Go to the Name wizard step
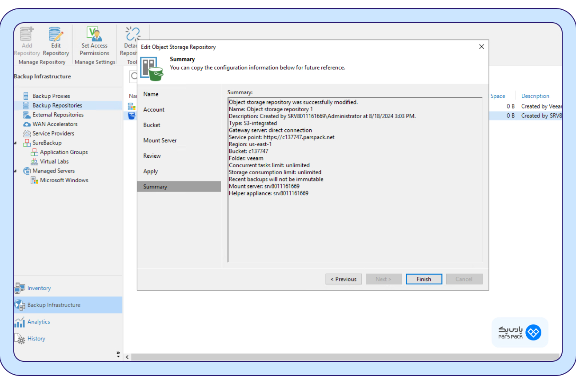Image resolution: width=576 pixels, height=384 pixels. click(179, 94)
